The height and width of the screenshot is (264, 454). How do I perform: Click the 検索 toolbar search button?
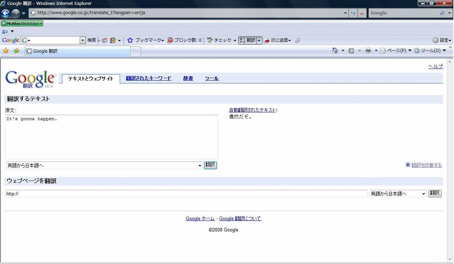tap(92, 40)
